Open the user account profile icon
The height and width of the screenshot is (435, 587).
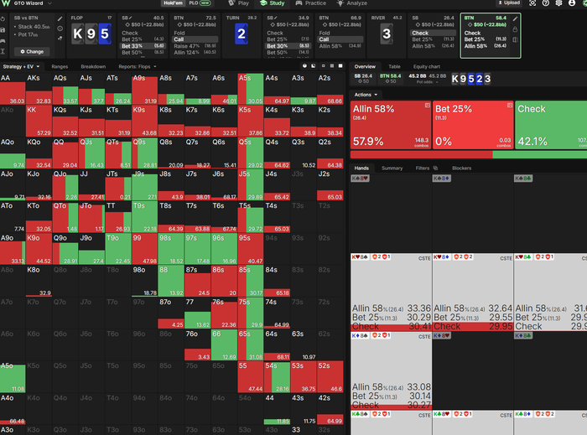click(x=572, y=3)
